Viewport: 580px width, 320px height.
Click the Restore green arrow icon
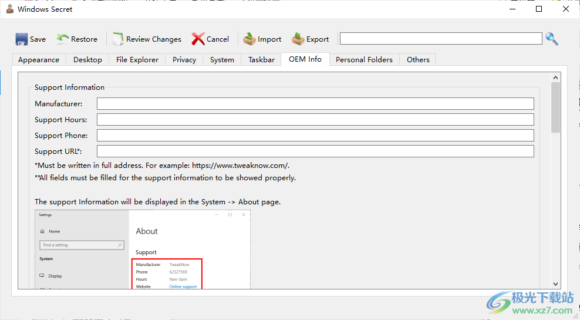coord(63,39)
